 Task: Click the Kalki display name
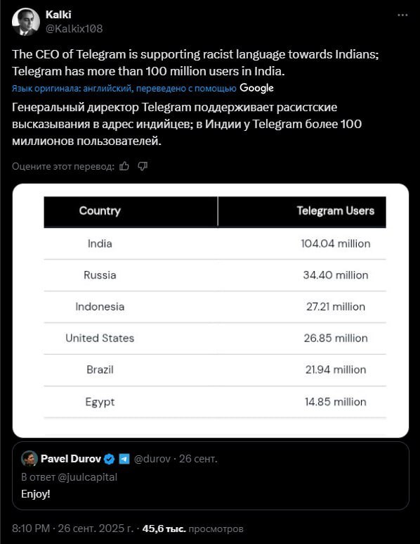tap(58, 15)
